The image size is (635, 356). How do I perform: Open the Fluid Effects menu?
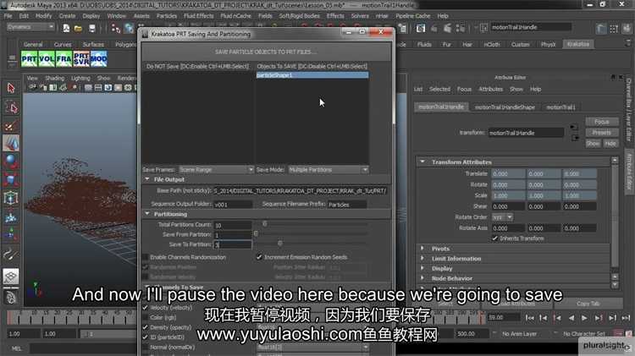coord(198,16)
